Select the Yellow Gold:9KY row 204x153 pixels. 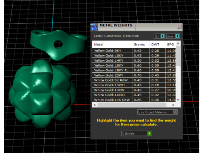pyautogui.click(x=134, y=51)
